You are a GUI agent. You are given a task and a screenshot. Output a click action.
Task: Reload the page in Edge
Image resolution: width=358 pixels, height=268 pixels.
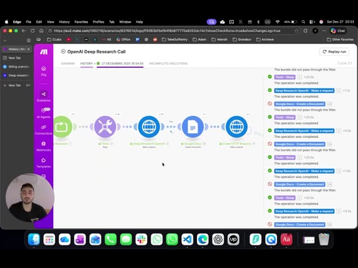[32, 31]
